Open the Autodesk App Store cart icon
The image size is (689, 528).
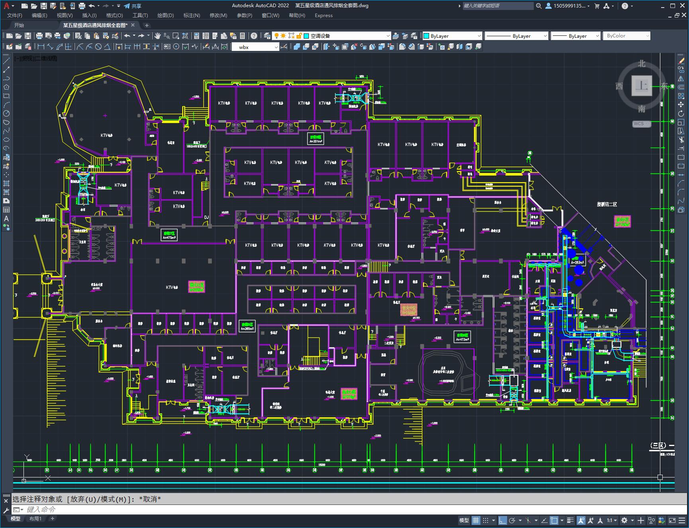click(x=597, y=6)
